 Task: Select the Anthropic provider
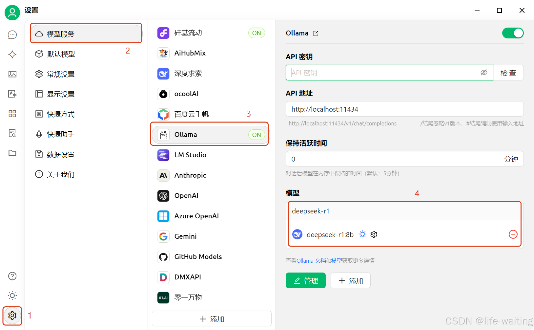[x=211, y=175]
